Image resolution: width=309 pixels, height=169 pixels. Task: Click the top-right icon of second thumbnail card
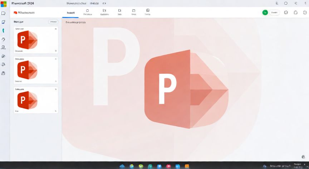pos(56,59)
